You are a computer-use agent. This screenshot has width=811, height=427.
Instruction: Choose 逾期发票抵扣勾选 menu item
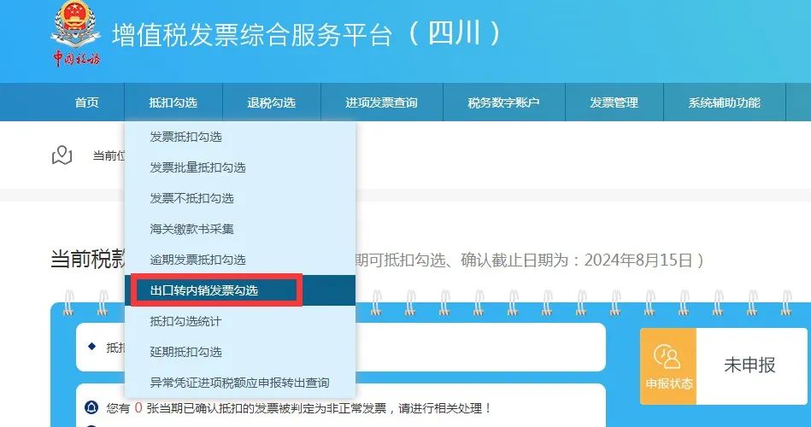pyautogui.click(x=197, y=260)
